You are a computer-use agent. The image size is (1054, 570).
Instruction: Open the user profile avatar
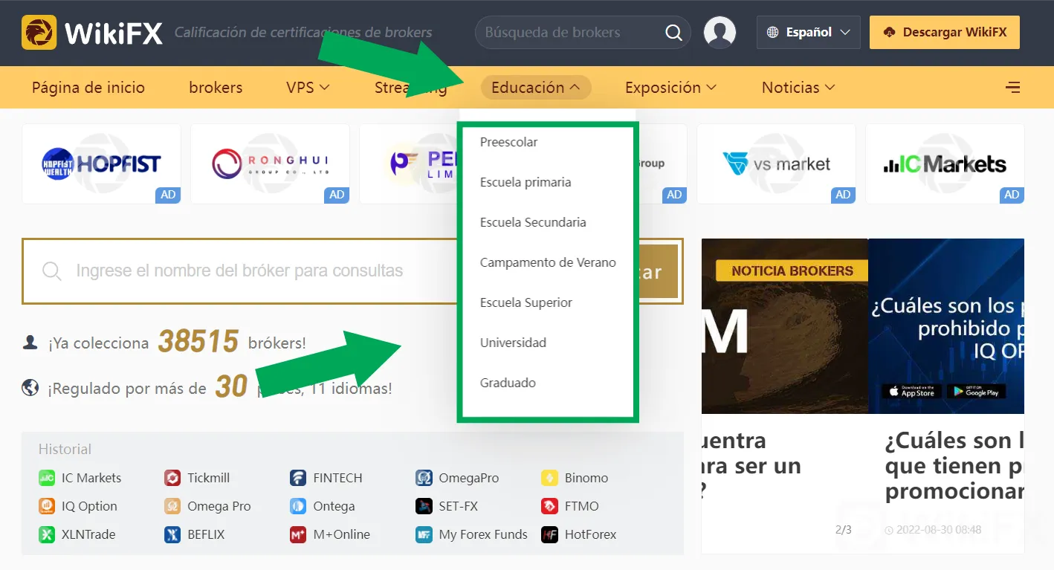point(719,33)
